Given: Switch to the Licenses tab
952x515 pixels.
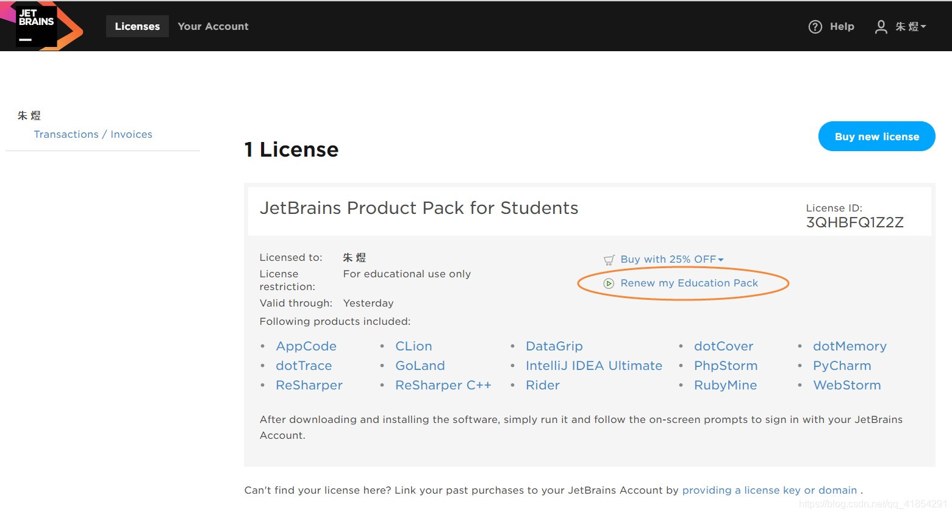Looking at the screenshot, I should point(137,26).
